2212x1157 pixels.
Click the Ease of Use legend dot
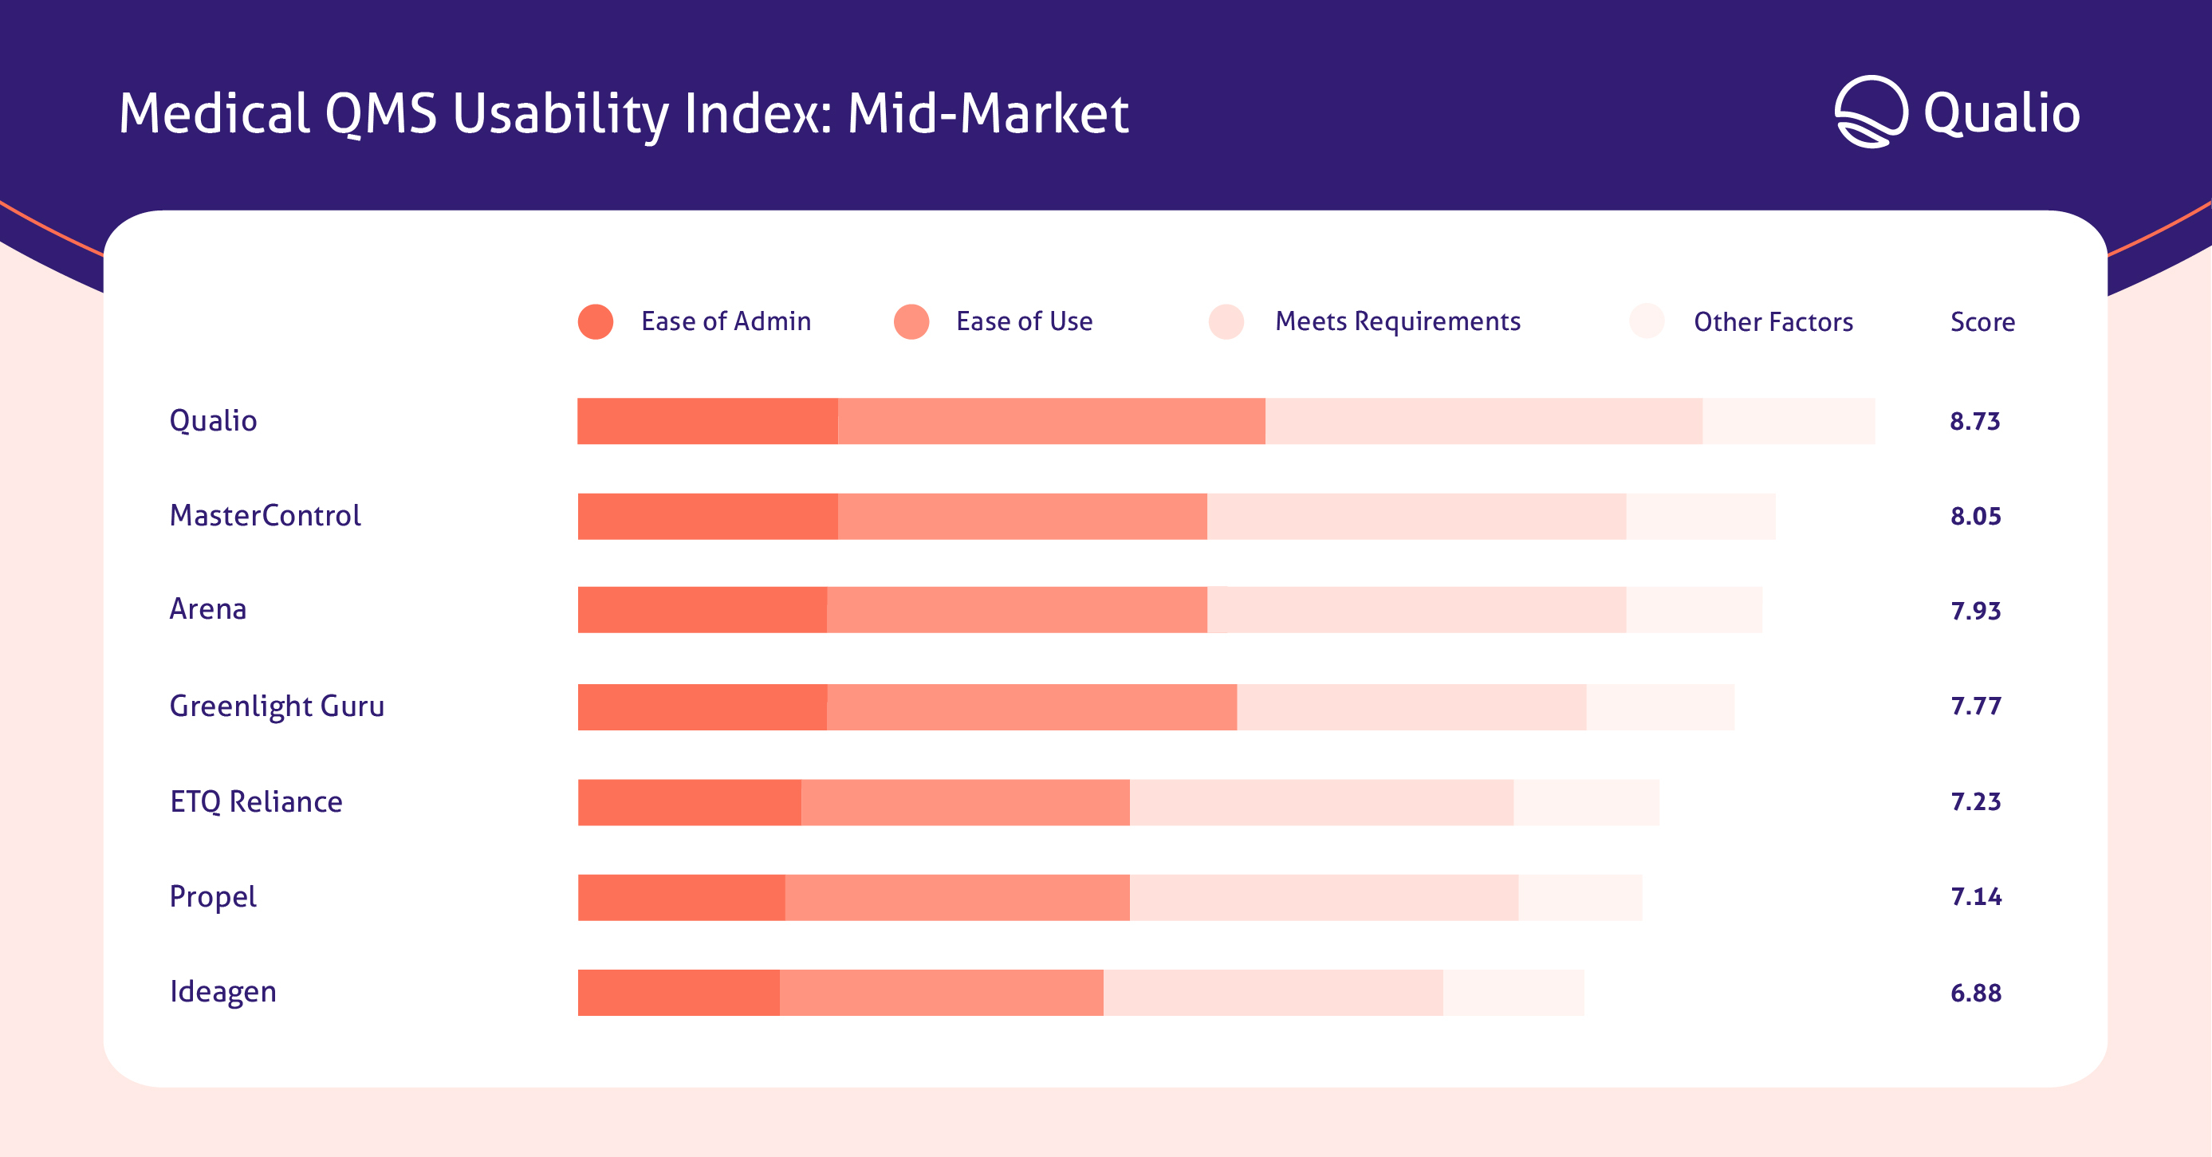(x=911, y=322)
